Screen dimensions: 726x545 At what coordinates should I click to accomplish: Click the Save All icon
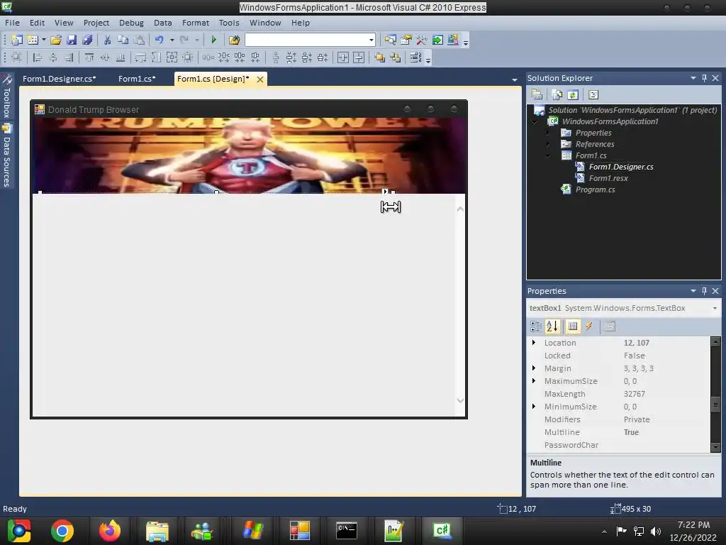tap(87, 40)
